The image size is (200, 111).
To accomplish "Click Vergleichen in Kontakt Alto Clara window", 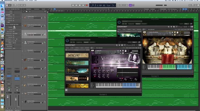I will [79, 42].
